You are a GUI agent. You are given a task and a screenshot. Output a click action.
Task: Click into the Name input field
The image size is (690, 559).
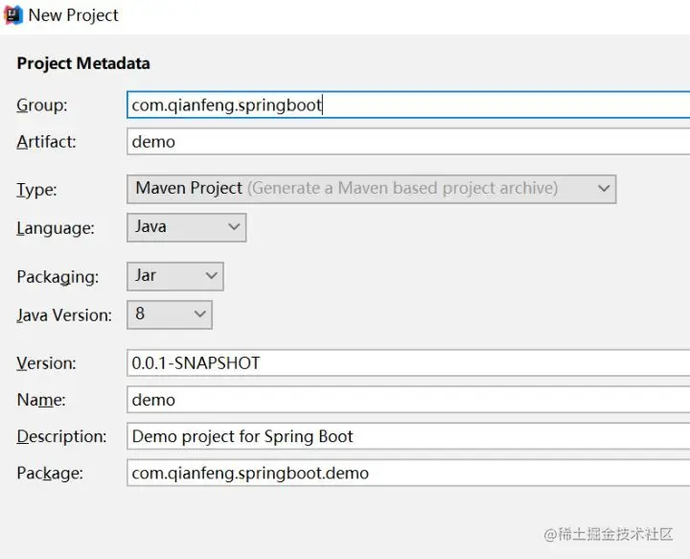[x=408, y=400]
